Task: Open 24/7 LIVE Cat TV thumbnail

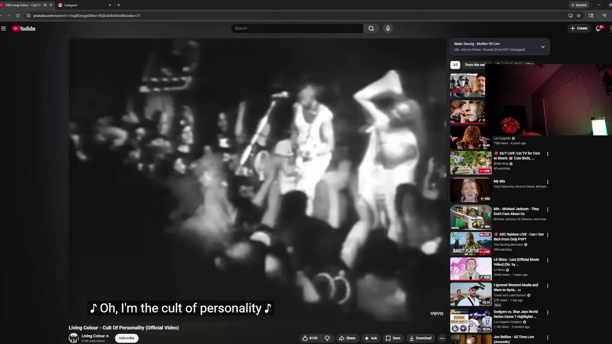Action: point(471,163)
